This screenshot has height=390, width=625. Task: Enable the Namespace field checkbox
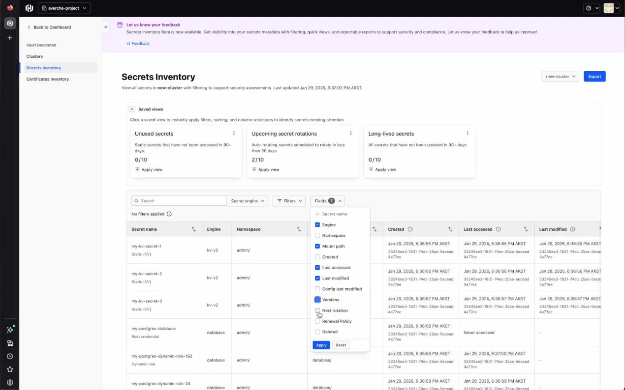(x=317, y=236)
